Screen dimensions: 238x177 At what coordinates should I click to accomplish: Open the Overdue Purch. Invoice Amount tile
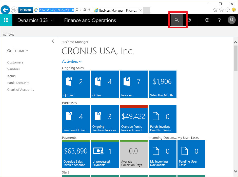134,119
